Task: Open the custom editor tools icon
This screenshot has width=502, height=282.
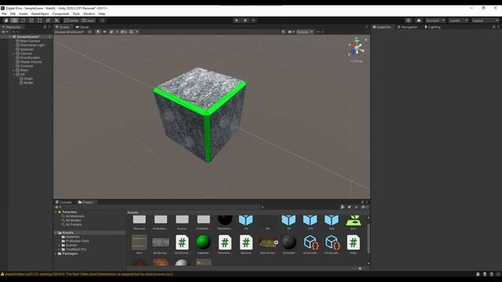Action: point(56,20)
